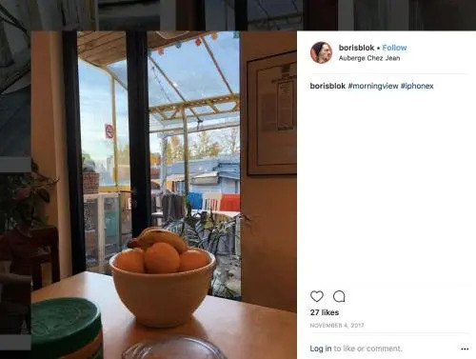
Task: Click the 'to like or comment' prompt
Action: tap(367, 349)
